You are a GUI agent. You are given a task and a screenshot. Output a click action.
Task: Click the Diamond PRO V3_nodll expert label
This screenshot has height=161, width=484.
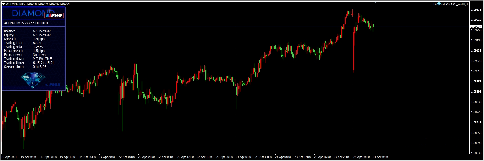450,4
